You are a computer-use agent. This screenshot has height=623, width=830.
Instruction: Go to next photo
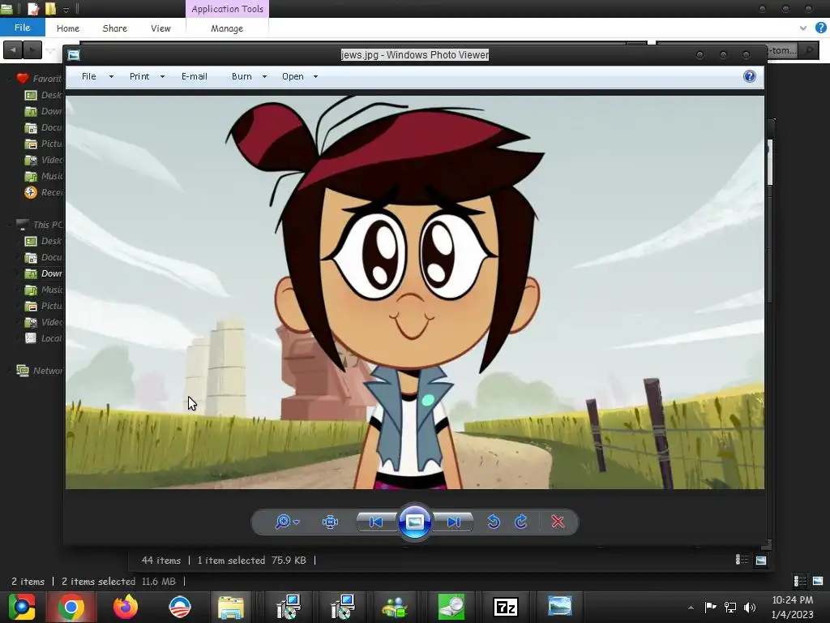pyautogui.click(x=454, y=522)
